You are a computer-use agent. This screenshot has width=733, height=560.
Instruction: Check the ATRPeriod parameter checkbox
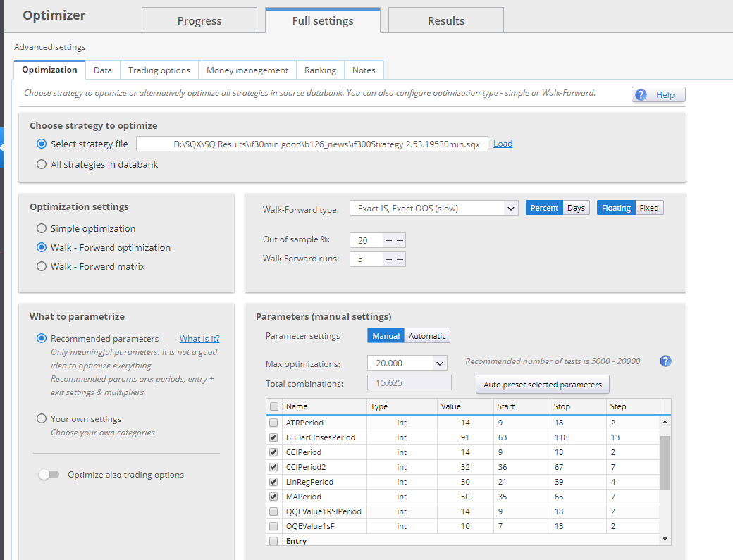click(x=273, y=423)
